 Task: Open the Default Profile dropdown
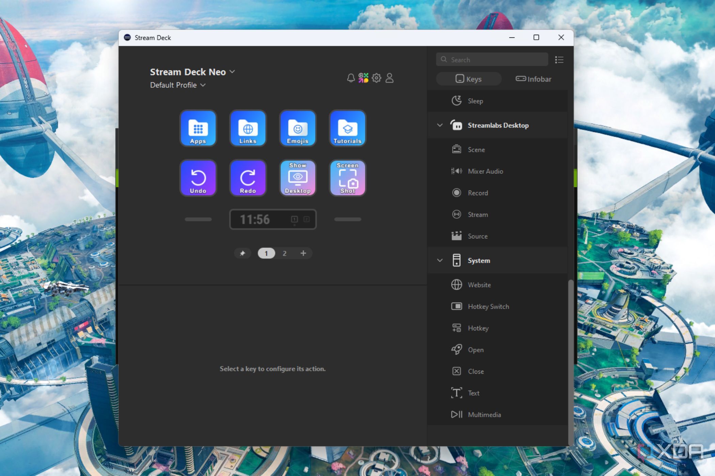178,85
